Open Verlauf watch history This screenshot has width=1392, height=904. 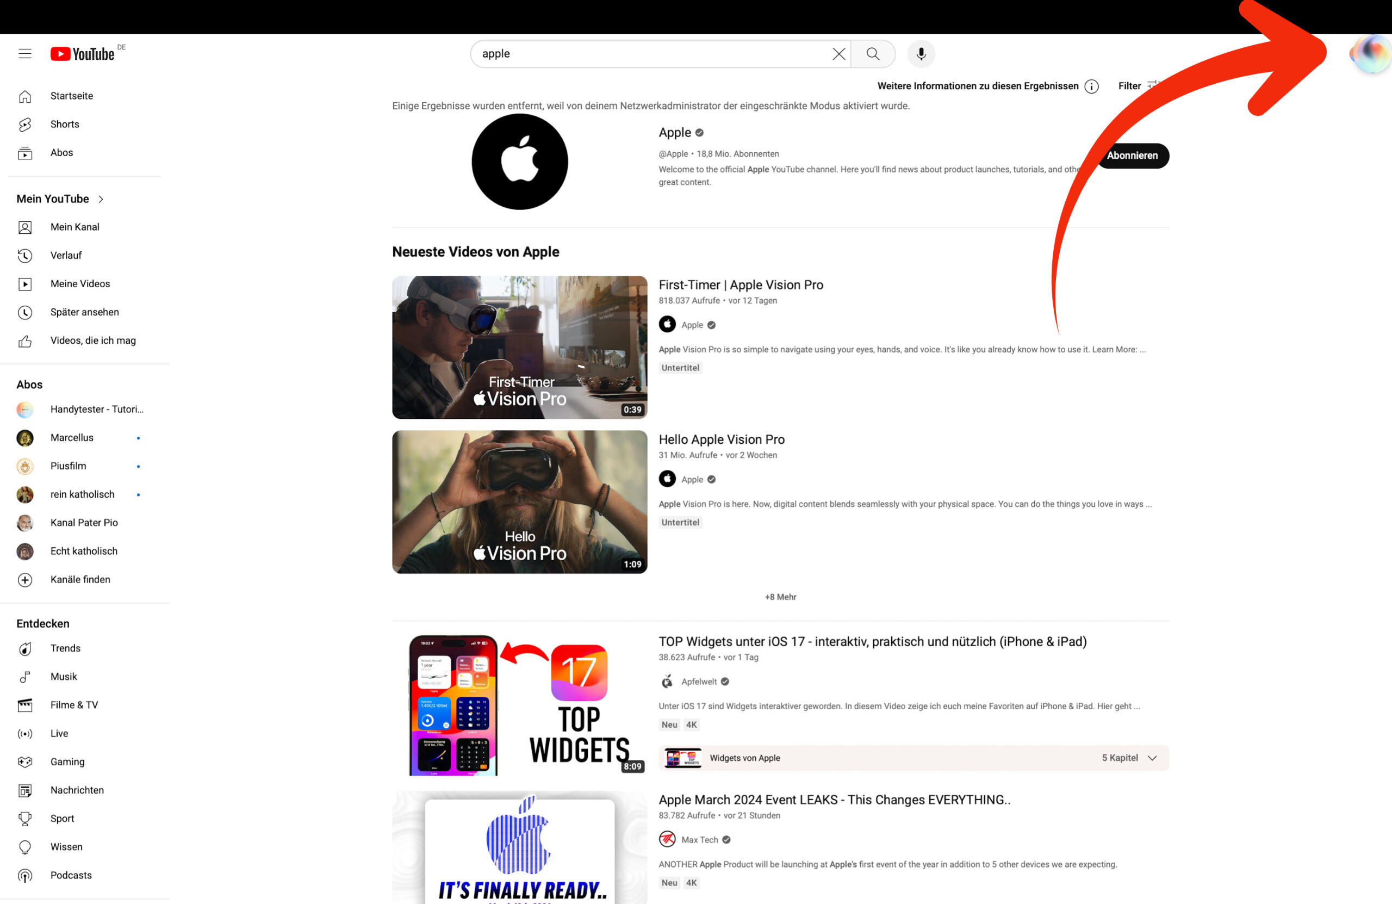pos(65,255)
